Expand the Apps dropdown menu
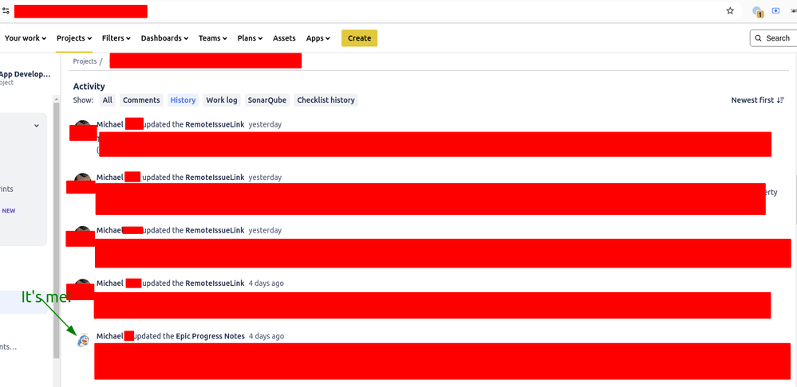 (318, 38)
